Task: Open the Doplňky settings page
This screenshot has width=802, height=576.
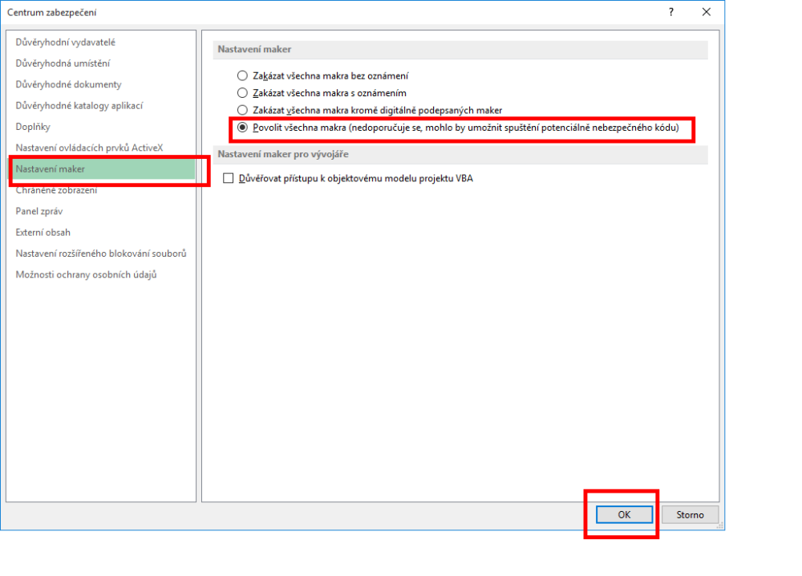Action: pos(33,127)
